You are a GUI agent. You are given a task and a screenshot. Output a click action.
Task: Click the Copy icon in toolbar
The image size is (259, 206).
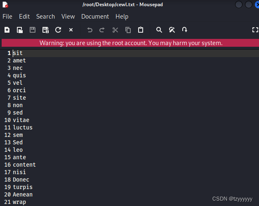[x=128, y=30]
